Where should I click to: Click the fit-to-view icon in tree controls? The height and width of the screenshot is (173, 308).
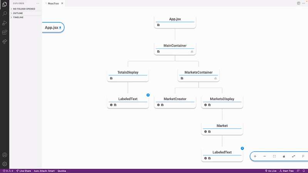(274, 156)
